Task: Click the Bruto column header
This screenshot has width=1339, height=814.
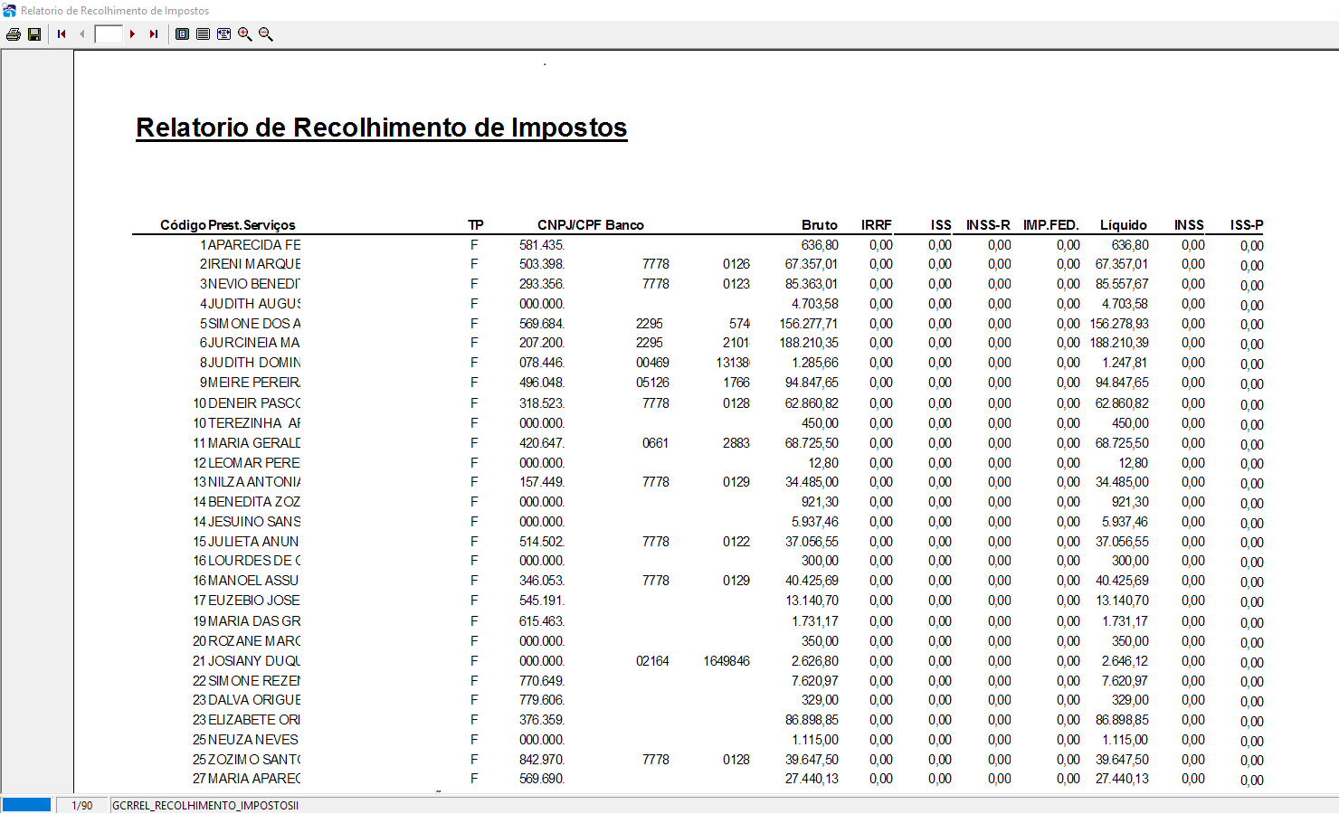Action: (819, 225)
